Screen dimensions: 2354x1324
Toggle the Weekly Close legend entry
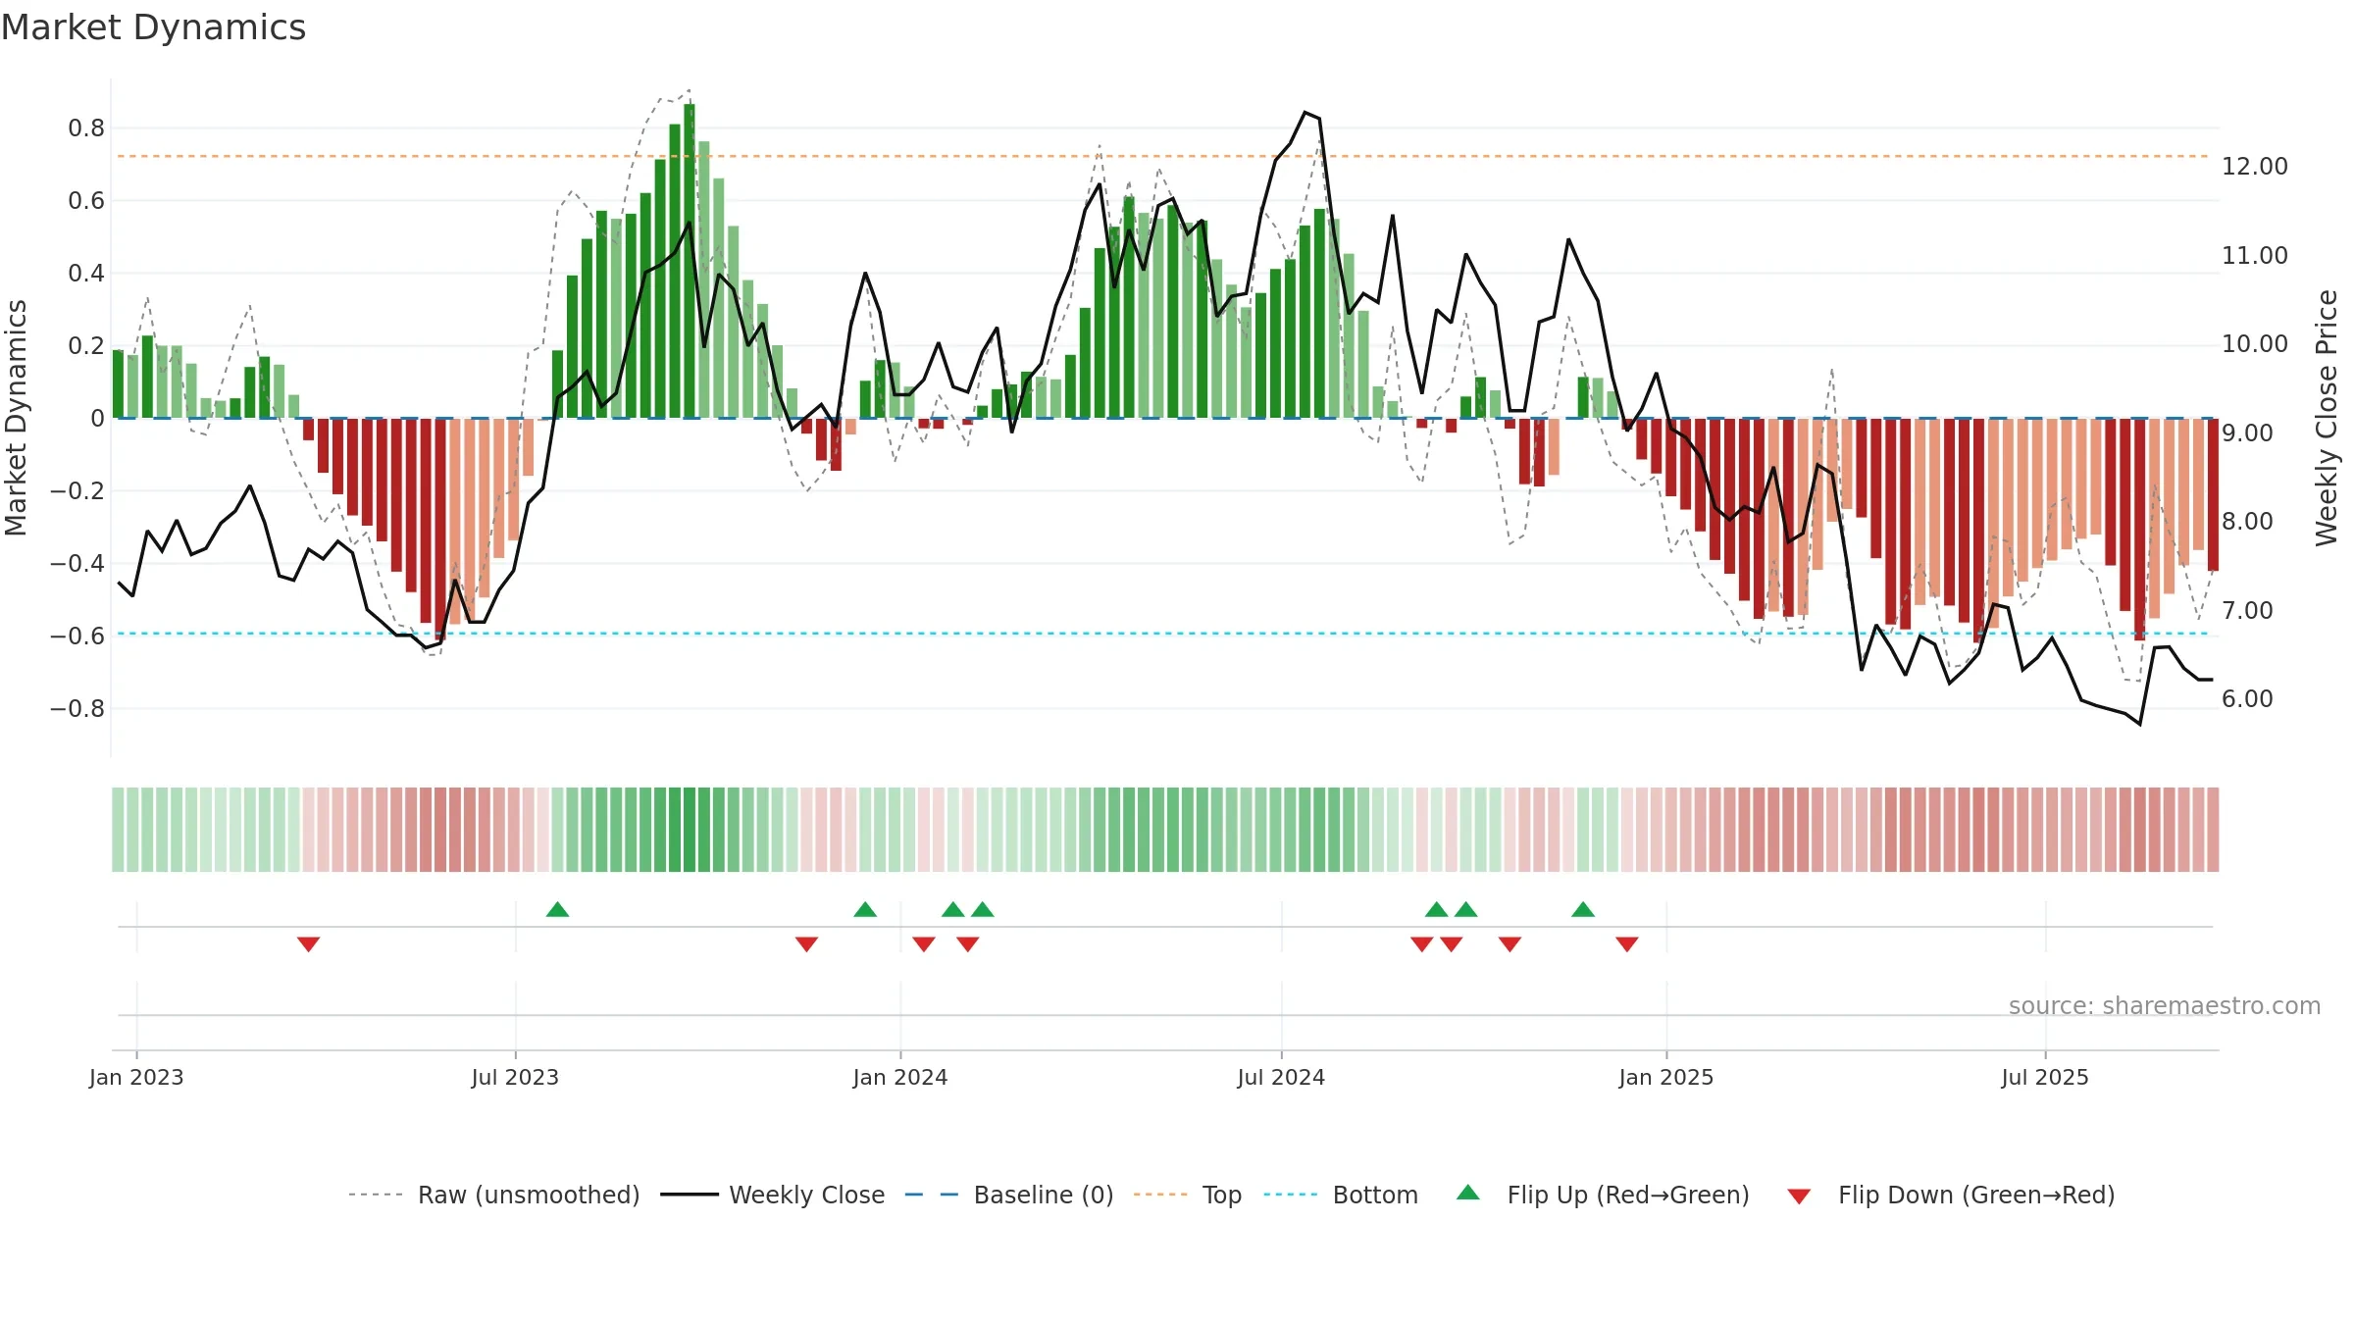pos(772,1195)
